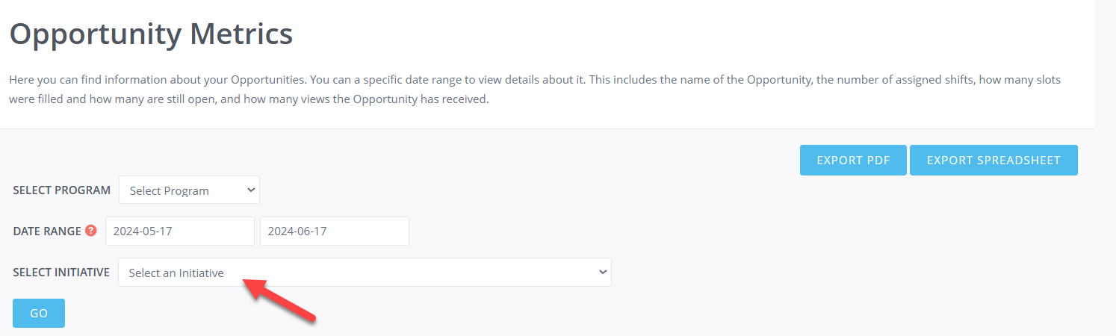Click the 'Select an Initiative' placeholder text
This screenshot has height=336, width=1116.
coord(176,273)
